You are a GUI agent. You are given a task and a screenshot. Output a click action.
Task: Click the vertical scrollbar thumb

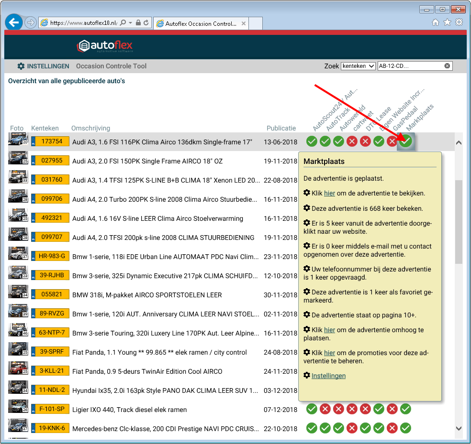tap(459, 222)
